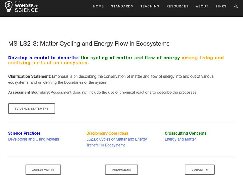243x175 pixels.
Task: Open the search magnifier icon
Action: (x=236, y=6)
